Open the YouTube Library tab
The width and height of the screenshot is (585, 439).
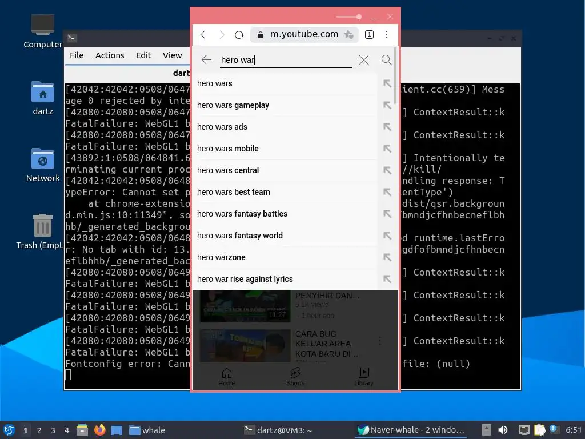363,377
